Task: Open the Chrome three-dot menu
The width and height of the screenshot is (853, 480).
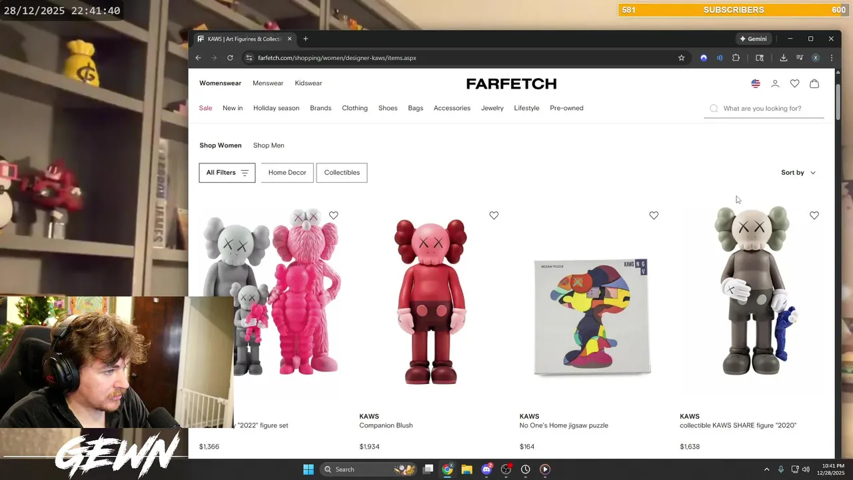Action: coord(831,58)
